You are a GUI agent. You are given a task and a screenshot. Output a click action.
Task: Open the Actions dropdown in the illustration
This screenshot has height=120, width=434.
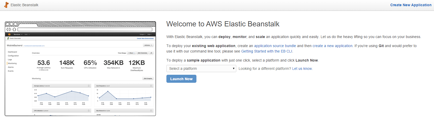coord(148,45)
